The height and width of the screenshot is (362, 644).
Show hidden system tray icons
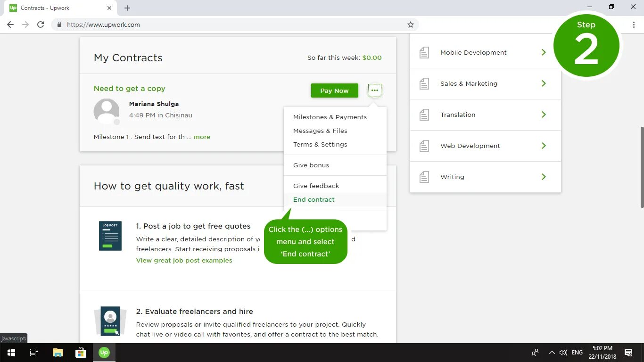coord(552,353)
